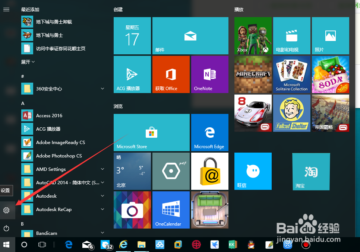Open the OneNote tile
Screen dimensions: 360x252
(x=210, y=74)
